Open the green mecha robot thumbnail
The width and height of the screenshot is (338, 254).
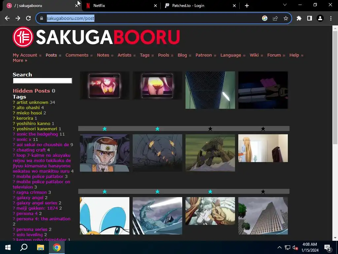[210, 153]
